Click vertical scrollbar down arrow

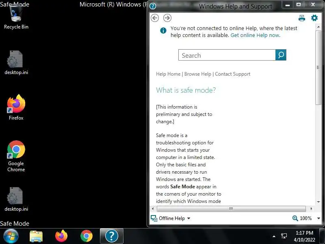coord(318,201)
